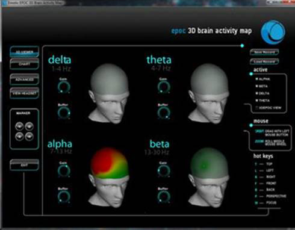Screen dimensions: 295x230
Task: Click the theta Buffer knob
Action: pos(164,113)
